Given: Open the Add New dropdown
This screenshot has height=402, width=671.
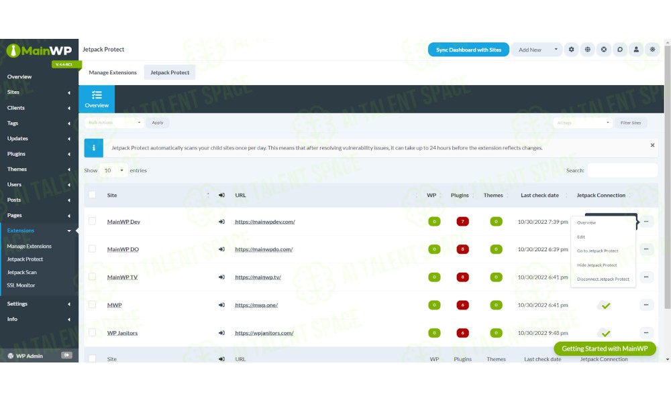Looking at the screenshot, I should [538, 50].
